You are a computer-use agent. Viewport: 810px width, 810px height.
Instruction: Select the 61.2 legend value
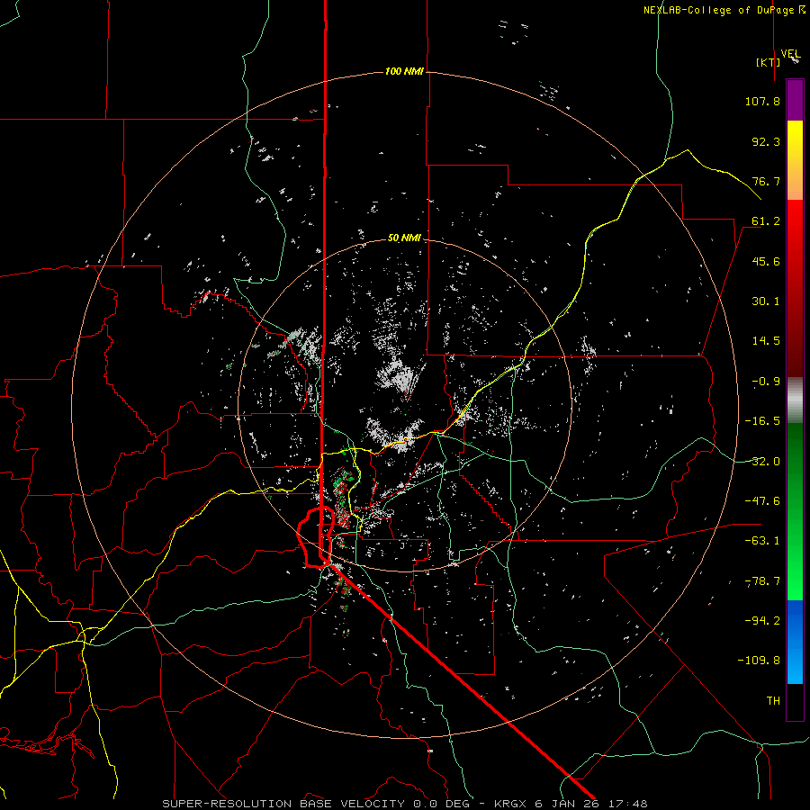766,221
